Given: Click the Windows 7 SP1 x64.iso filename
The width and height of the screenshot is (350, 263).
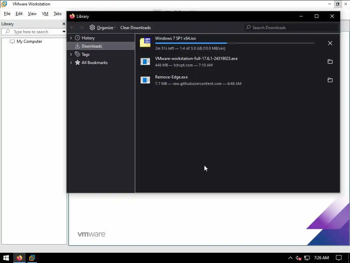Looking at the screenshot, I should pyautogui.click(x=175, y=38).
